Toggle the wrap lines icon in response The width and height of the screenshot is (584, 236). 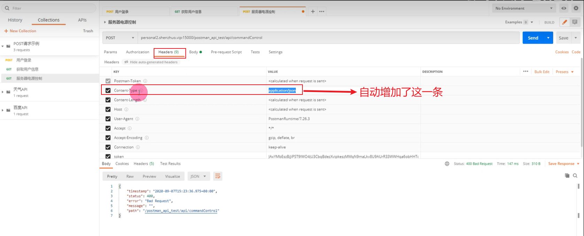pos(218,176)
